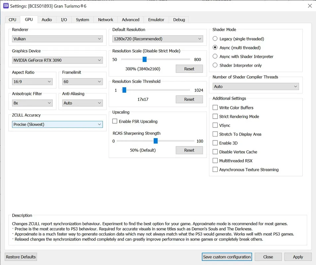This screenshot has width=316, height=265.
Task: Click the 50% (Default) sharpening value
Action: pos(143,150)
